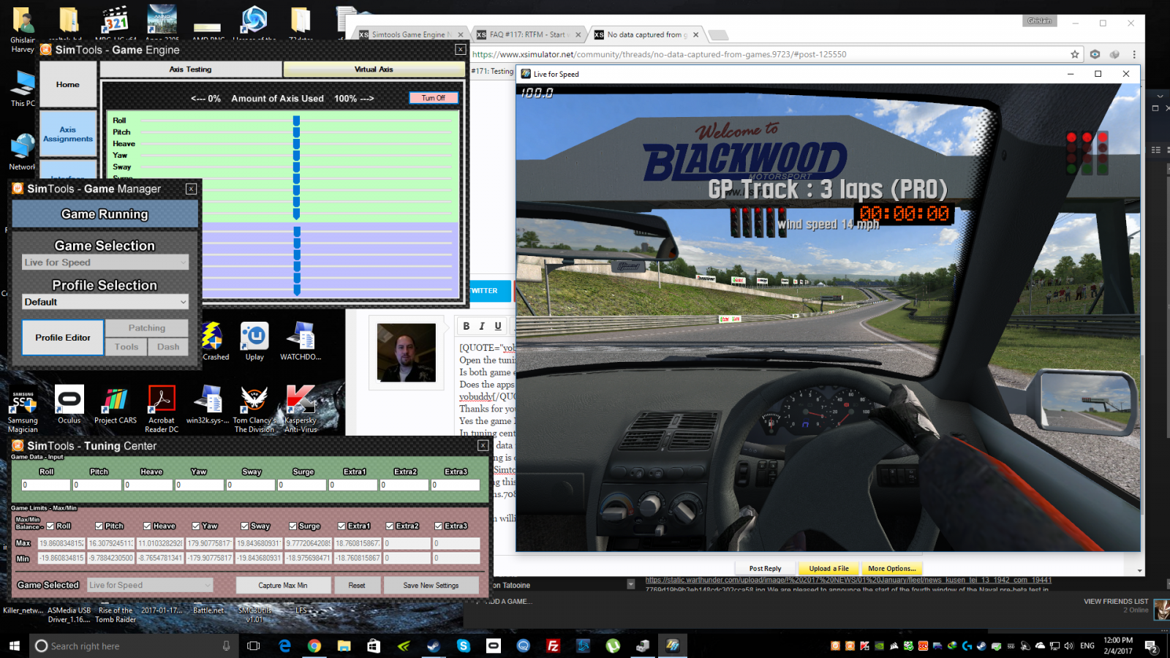
Task: Toggle the Roll max/min balance checkbox
Action: (50, 526)
